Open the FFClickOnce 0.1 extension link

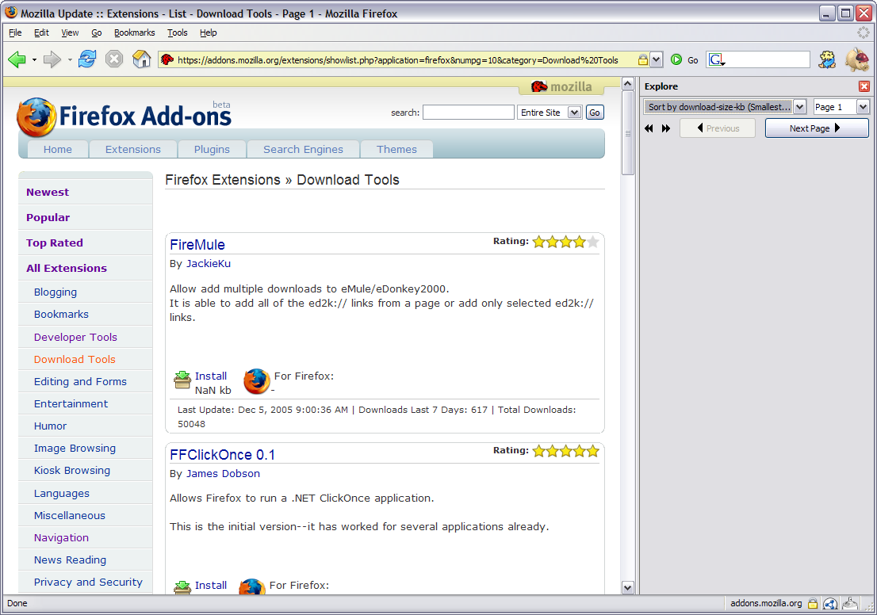[222, 455]
